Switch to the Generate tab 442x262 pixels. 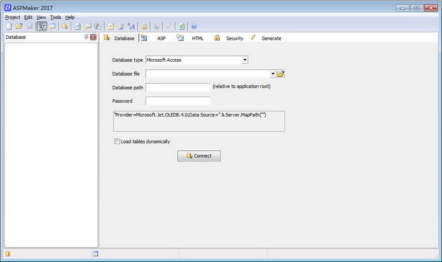(266, 38)
